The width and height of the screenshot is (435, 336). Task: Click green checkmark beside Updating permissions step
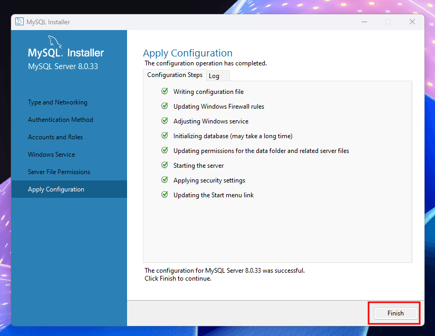pos(165,150)
